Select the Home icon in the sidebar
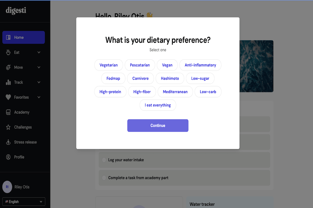The image size is (313, 208). point(7,37)
